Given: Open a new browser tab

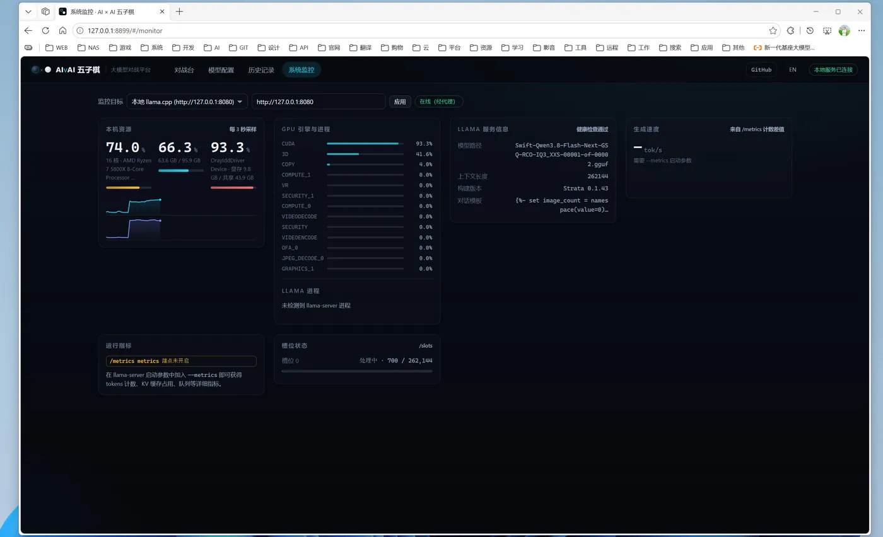Looking at the screenshot, I should (x=180, y=11).
